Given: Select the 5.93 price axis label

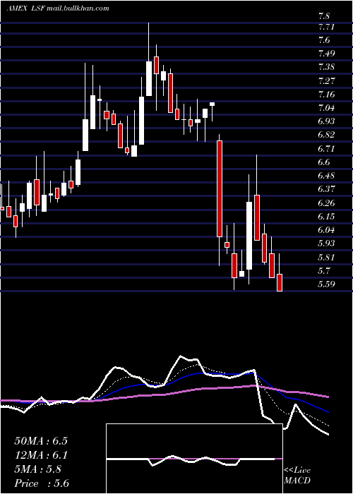Looking at the screenshot, I should (327, 243).
